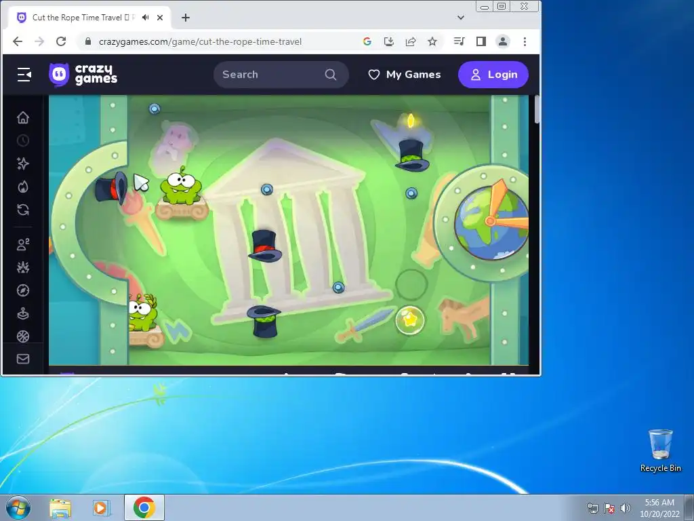694x521 pixels.
Task: Open the Chrome profile avatar
Action: coord(503,41)
